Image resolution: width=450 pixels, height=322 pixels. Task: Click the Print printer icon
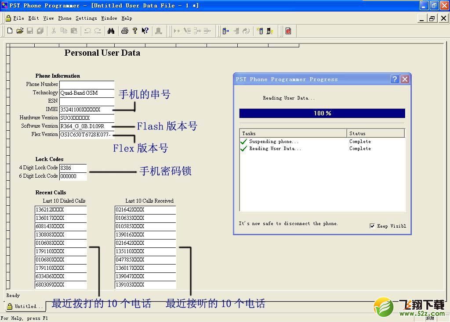tap(124, 31)
